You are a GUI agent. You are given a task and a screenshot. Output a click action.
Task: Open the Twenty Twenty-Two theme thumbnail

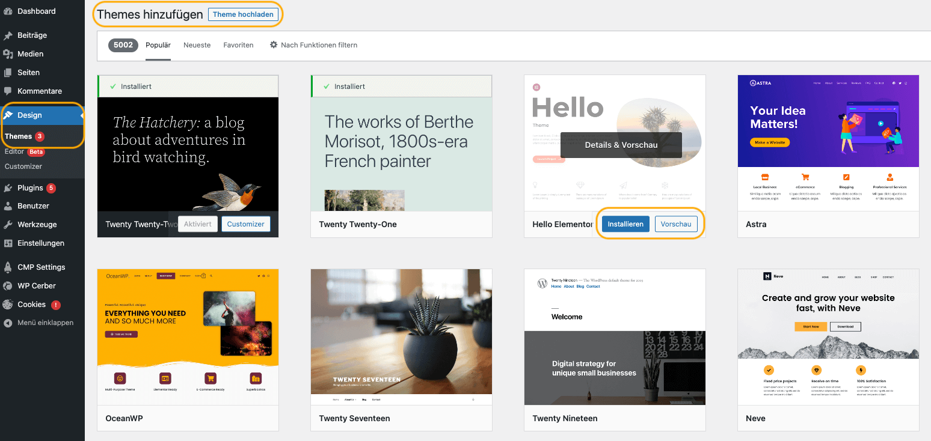[188, 154]
